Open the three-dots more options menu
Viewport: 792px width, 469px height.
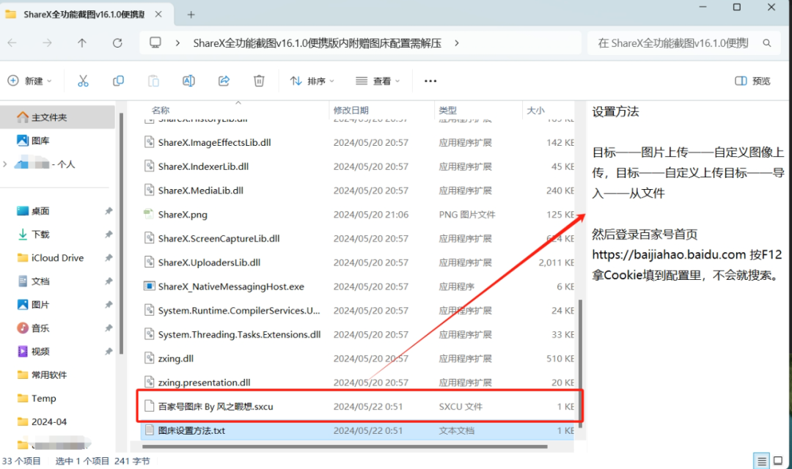pos(430,81)
